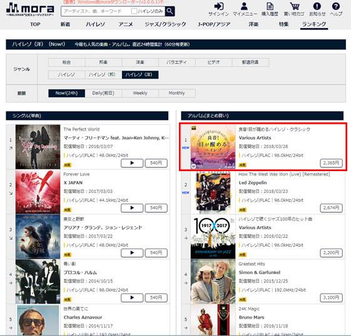Open the Bruno Mars artist link

point(252,317)
